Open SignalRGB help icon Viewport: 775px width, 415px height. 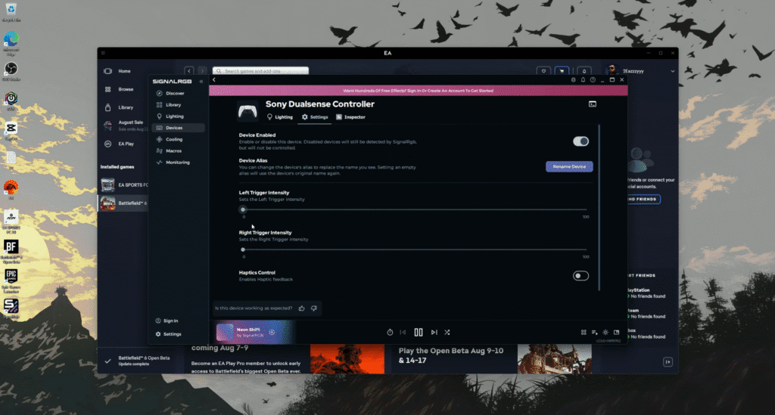[x=593, y=80]
